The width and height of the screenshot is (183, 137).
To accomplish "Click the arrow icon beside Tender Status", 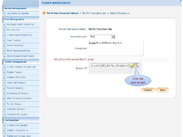I will [x=4, y=104].
